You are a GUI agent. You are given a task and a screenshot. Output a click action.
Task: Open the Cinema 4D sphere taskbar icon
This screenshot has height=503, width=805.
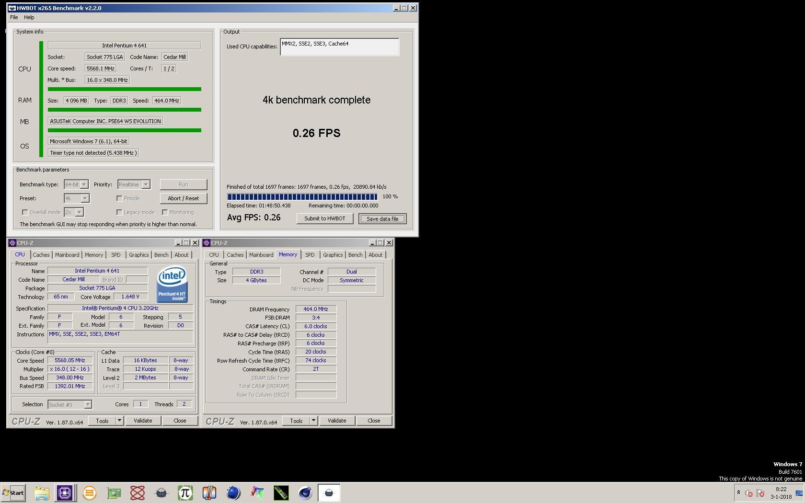(x=305, y=492)
